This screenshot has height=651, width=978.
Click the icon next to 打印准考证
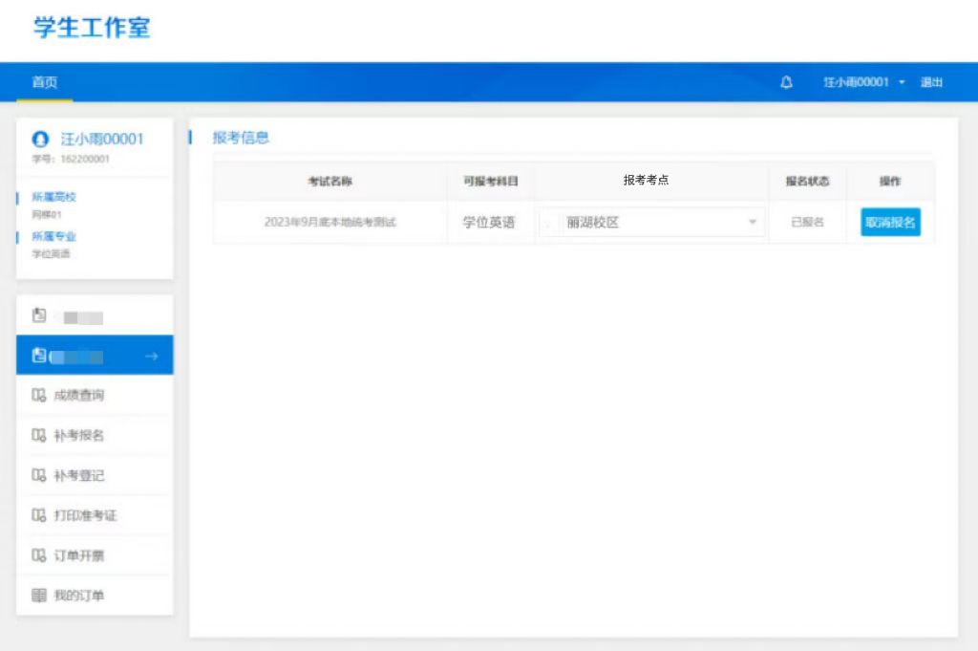pos(39,515)
